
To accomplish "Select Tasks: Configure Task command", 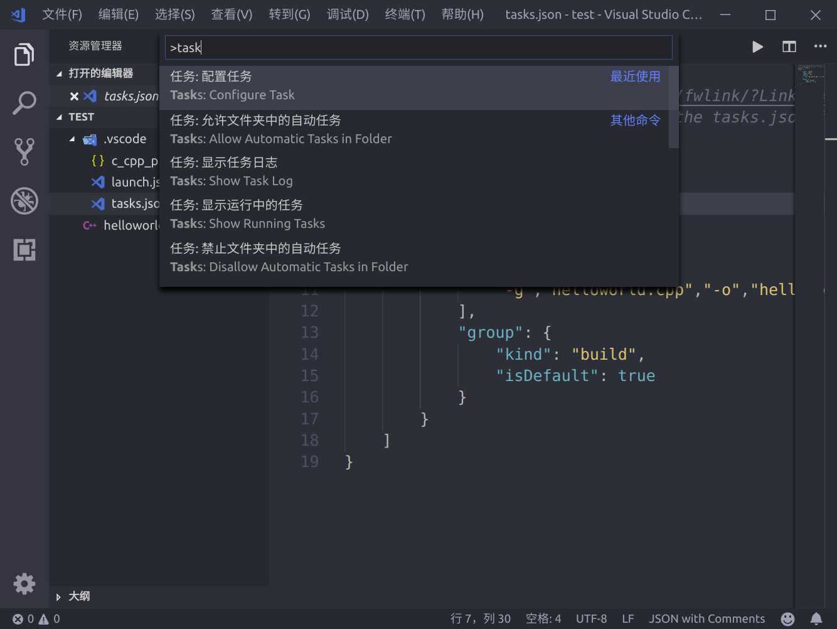I will pos(414,86).
